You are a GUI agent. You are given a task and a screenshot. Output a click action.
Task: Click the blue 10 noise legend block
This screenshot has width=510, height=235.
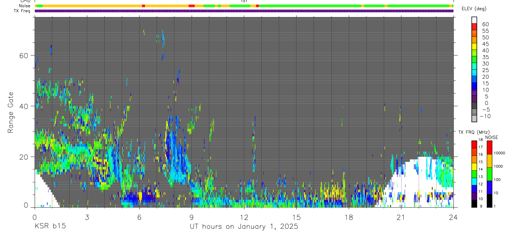[490, 187]
